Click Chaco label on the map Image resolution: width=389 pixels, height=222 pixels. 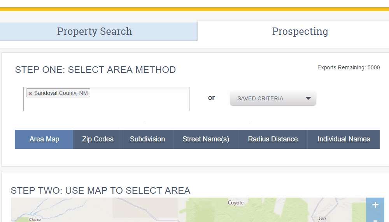(35, 219)
